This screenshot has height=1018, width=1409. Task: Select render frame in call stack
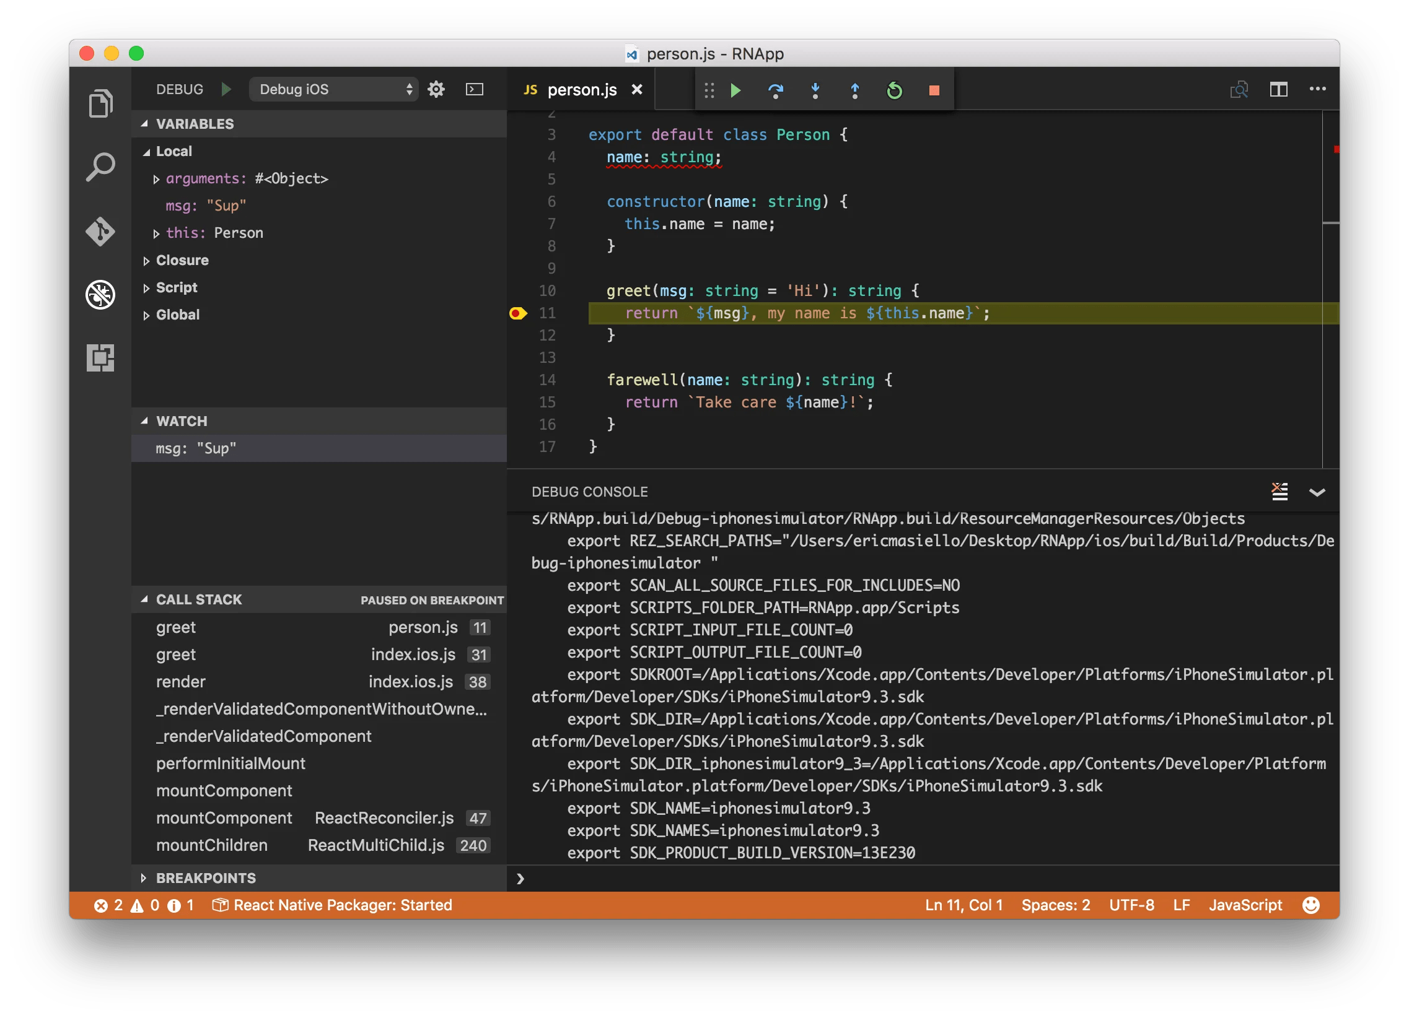pos(181,682)
